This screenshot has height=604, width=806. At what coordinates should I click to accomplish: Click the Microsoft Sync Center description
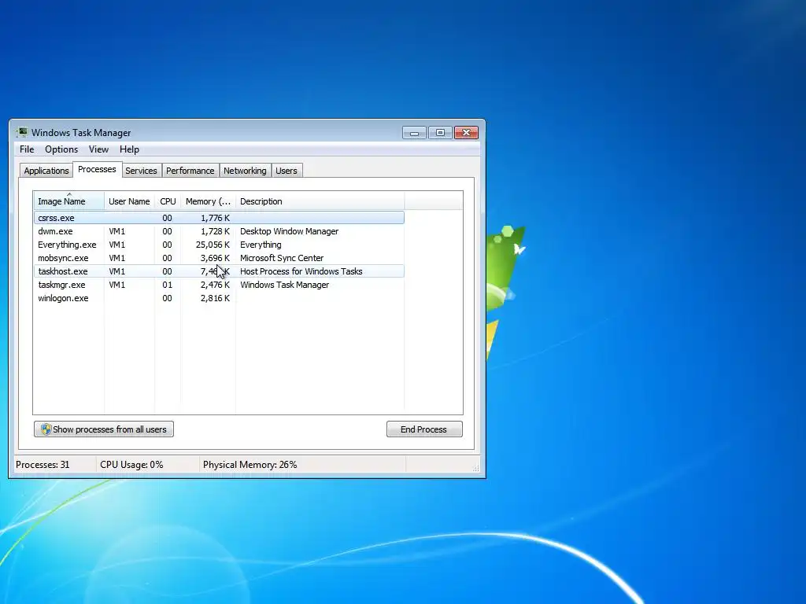coord(282,258)
